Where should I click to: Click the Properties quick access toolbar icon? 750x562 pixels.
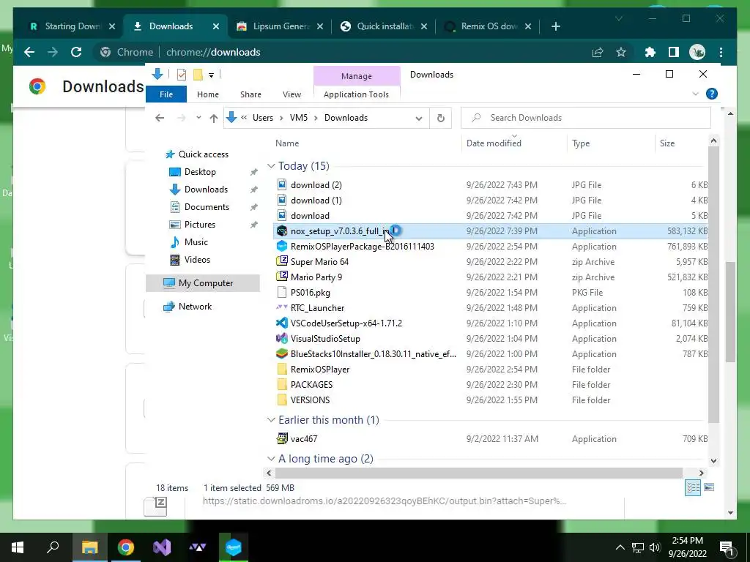click(x=182, y=75)
